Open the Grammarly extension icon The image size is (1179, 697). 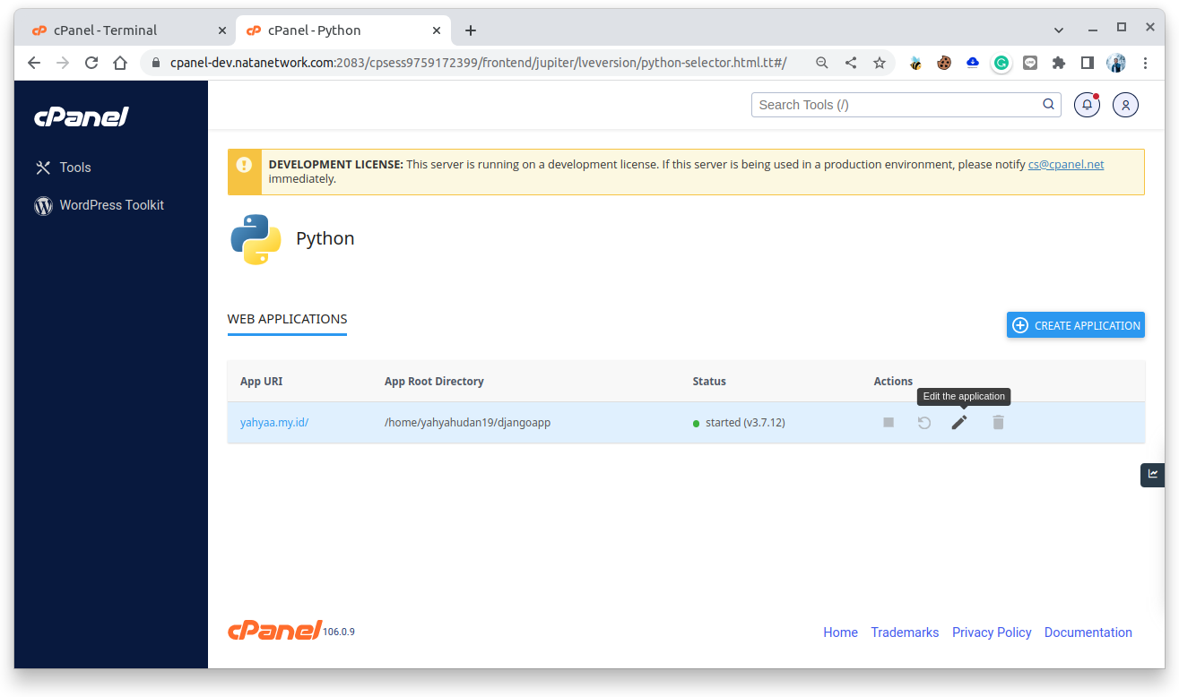(x=1001, y=63)
